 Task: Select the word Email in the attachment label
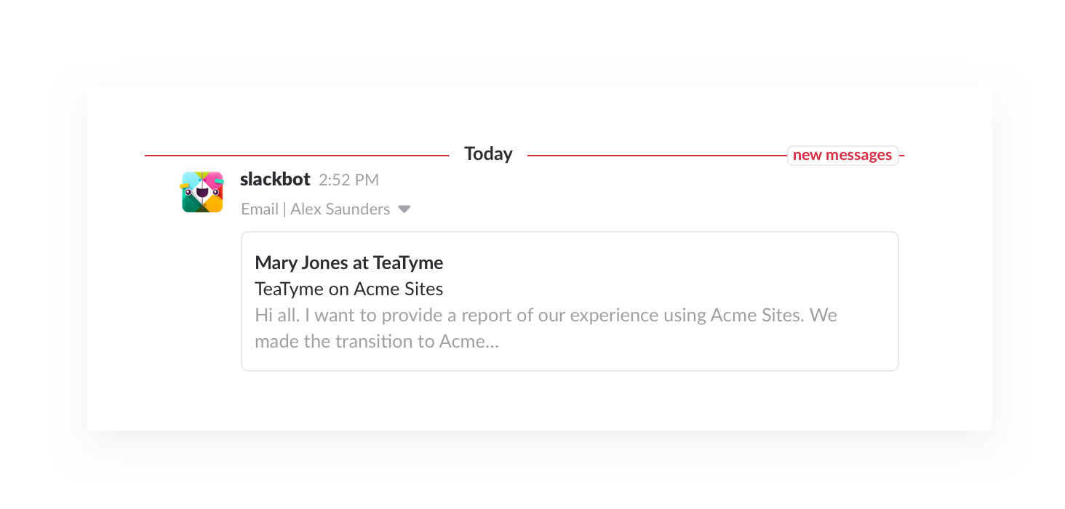[x=260, y=209]
